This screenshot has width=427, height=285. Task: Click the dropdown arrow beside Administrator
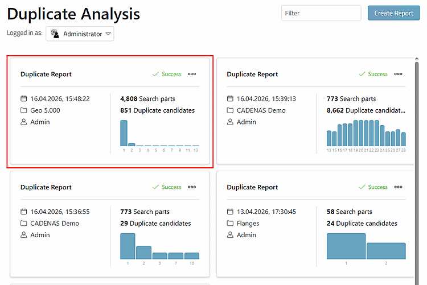click(x=108, y=34)
